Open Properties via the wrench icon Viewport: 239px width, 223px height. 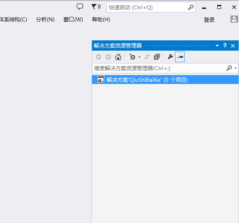pyautogui.click(x=170, y=57)
